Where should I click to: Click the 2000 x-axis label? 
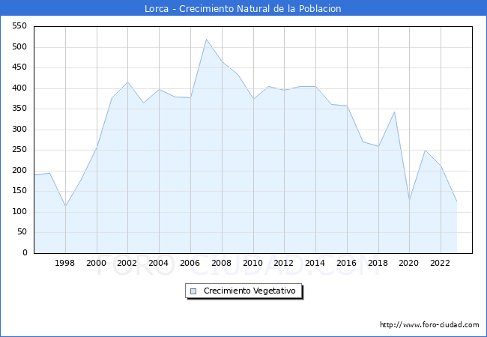(96, 263)
